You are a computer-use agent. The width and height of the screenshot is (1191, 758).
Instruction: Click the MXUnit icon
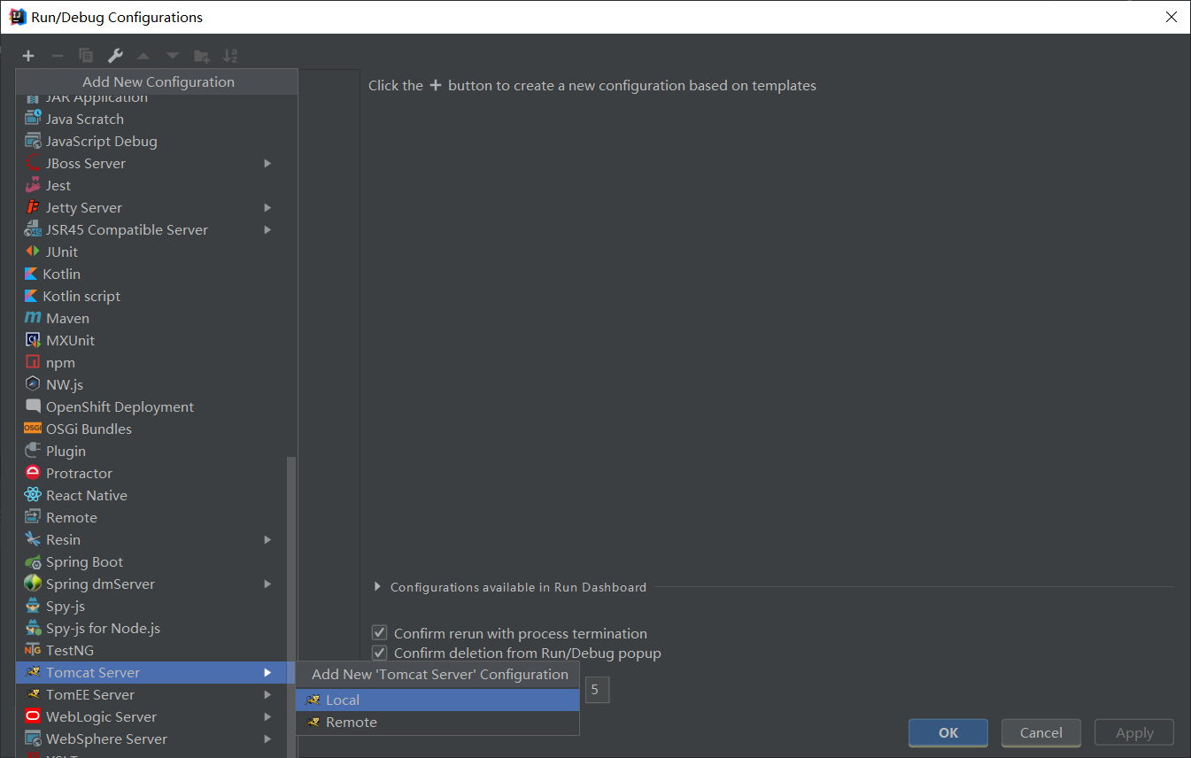pyautogui.click(x=33, y=340)
